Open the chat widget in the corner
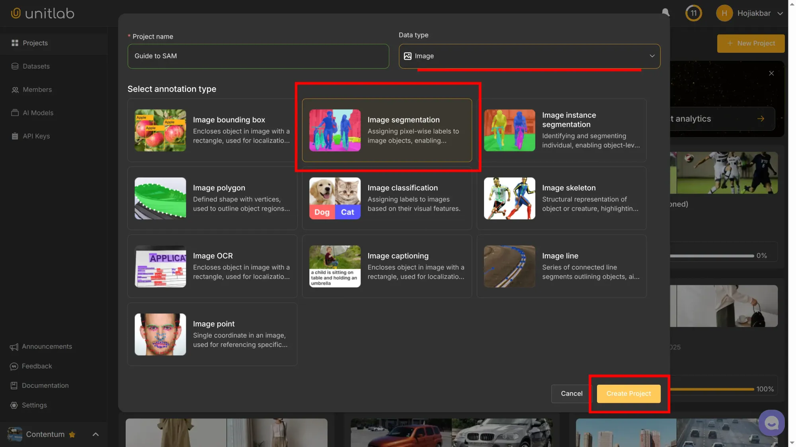Screen dimensions: 796x447 click(x=771, y=423)
